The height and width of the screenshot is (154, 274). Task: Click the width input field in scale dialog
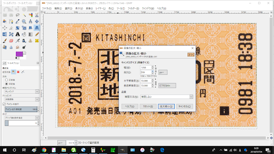coord(146,68)
